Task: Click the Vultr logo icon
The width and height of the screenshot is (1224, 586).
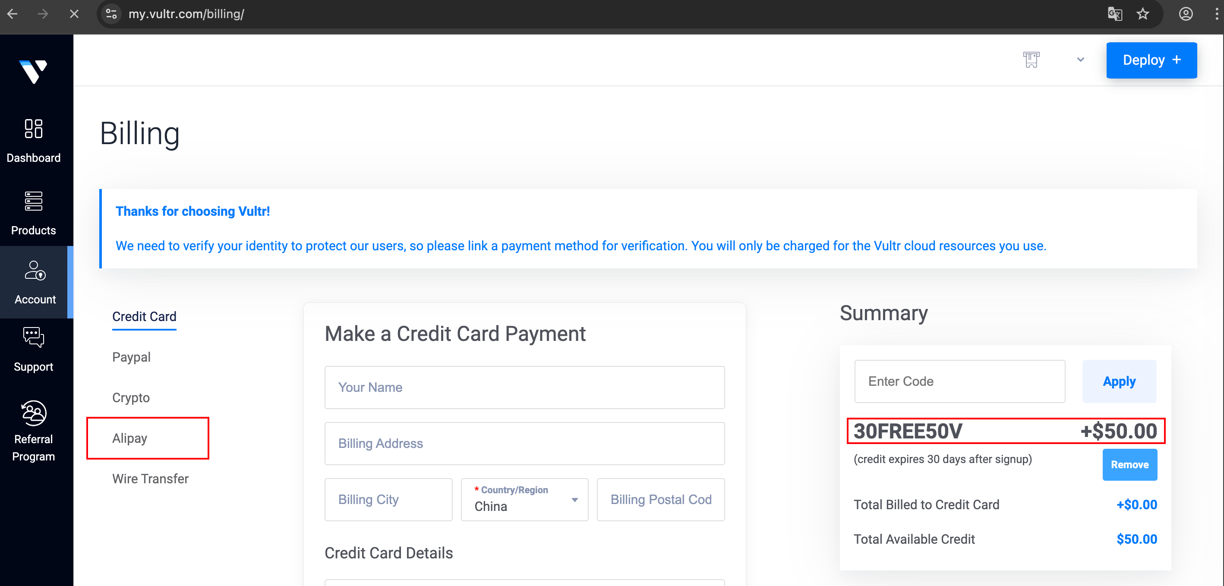Action: click(x=33, y=72)
